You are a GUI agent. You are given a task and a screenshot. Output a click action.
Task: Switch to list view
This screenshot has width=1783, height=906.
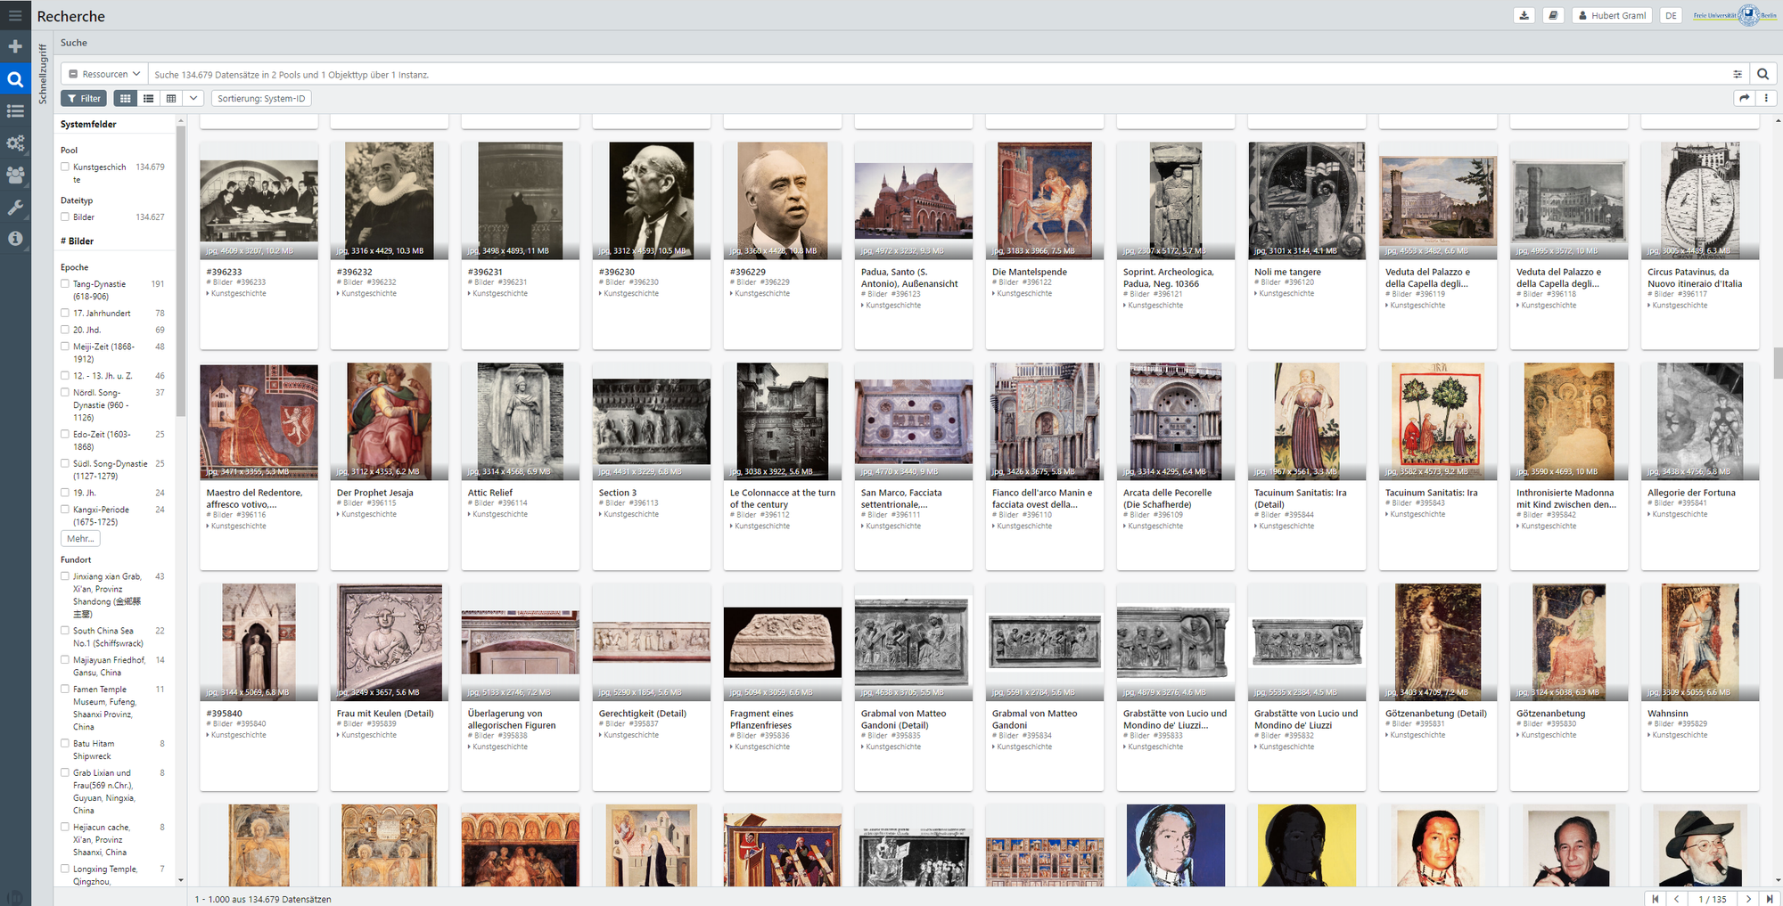coord(148,98)
